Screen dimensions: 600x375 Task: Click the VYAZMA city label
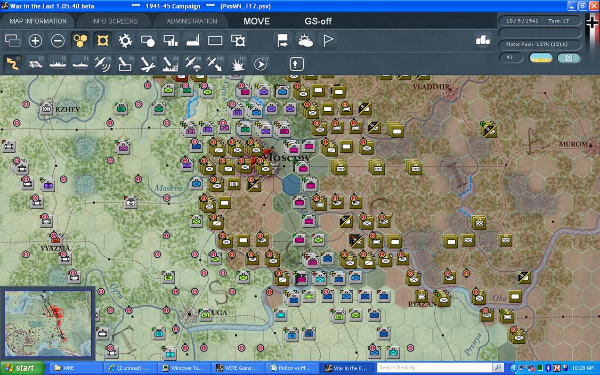tap(55, 248)
